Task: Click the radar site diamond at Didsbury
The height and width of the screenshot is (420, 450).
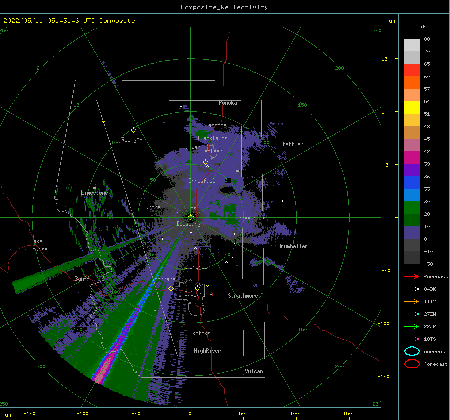Action: point(191,217)
